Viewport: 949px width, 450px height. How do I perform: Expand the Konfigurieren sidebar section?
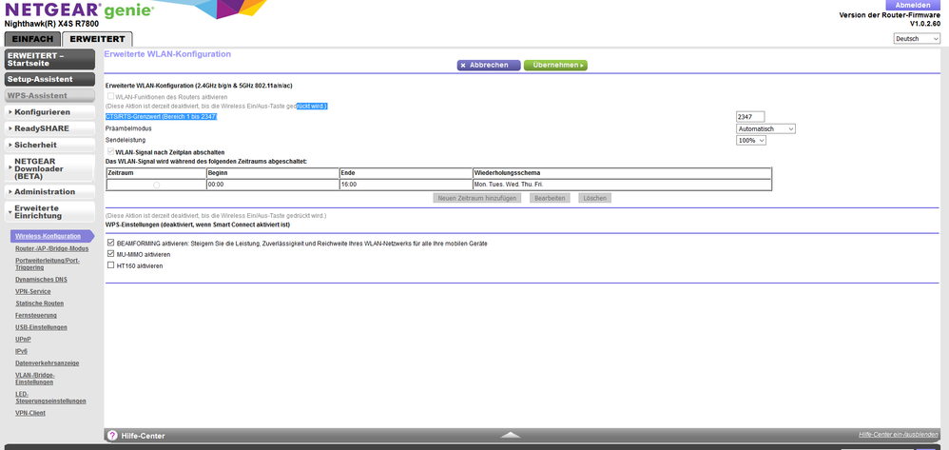click(x=49, y=112)
